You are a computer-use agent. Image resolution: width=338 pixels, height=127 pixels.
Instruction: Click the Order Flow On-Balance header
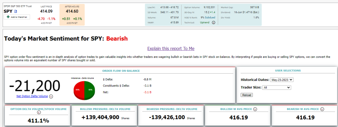(121, 71)
